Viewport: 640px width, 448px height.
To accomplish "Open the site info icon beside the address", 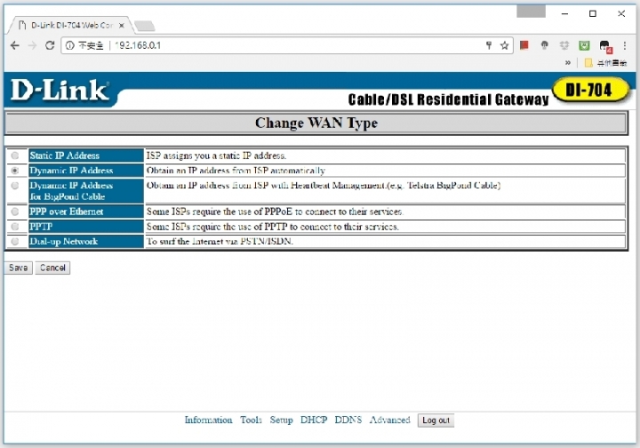I will (x=70, y=45).
